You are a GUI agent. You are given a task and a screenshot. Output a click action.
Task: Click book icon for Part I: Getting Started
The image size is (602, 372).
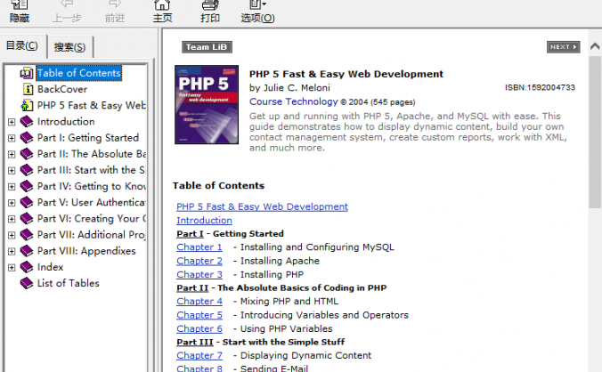coord(27,137)
